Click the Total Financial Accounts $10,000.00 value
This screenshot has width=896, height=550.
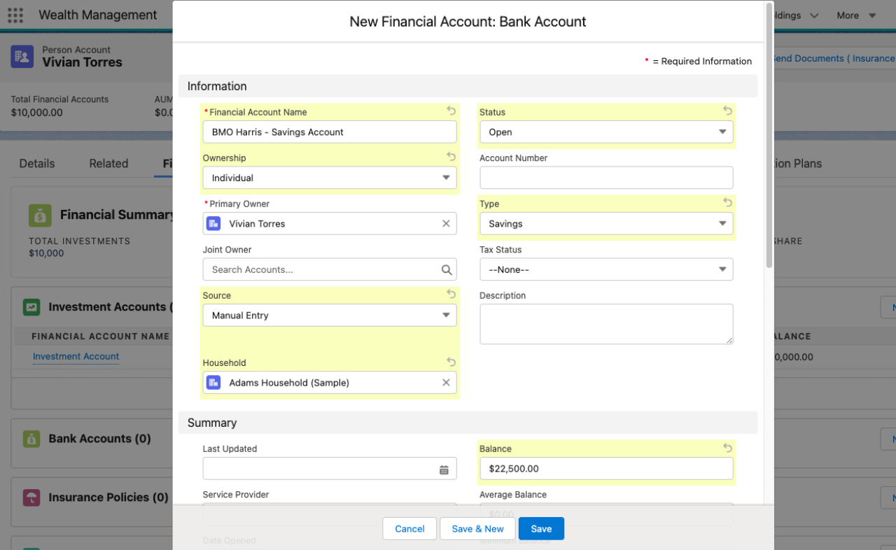pyautogui.click(x=37, y=112)
